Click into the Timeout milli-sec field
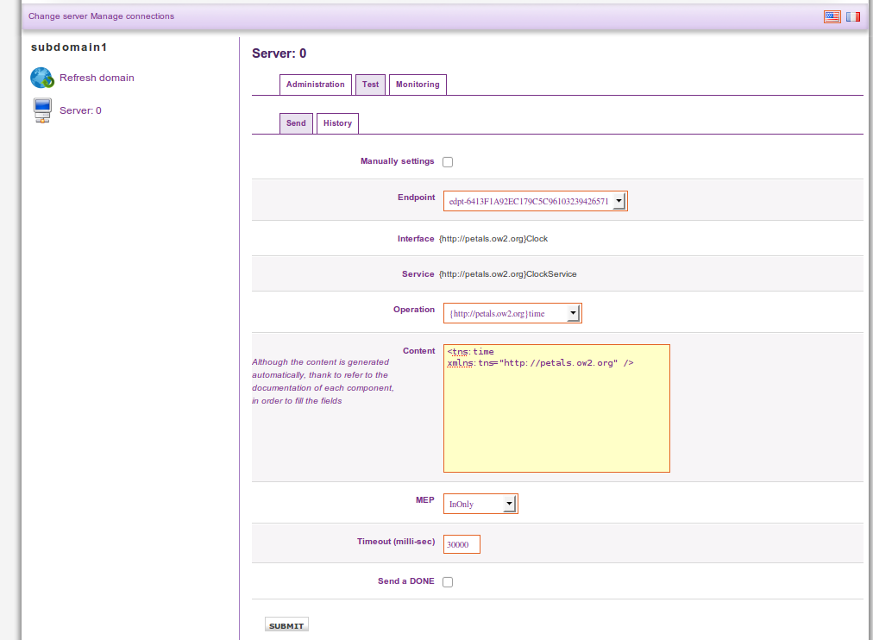This screenshot has width=873, height=640. 462,545
